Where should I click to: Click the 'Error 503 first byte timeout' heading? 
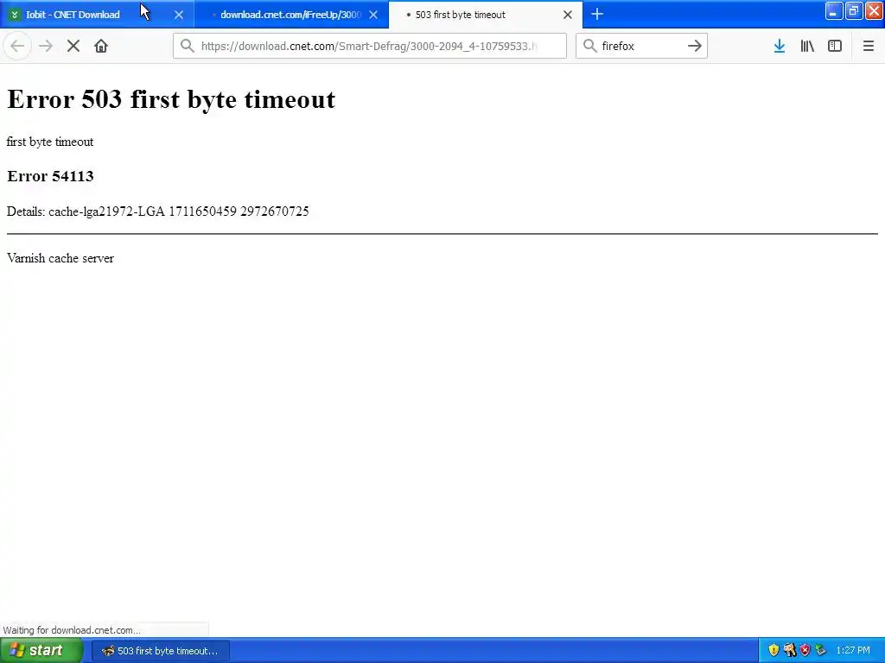[x=171, y=100]
